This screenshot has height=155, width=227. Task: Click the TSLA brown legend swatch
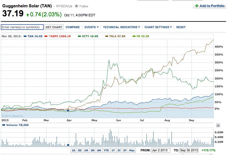(x=107, y=36)
